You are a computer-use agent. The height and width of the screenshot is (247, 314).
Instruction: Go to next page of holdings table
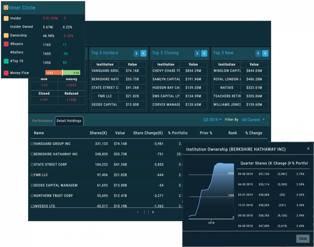click(x=153, y=212)
